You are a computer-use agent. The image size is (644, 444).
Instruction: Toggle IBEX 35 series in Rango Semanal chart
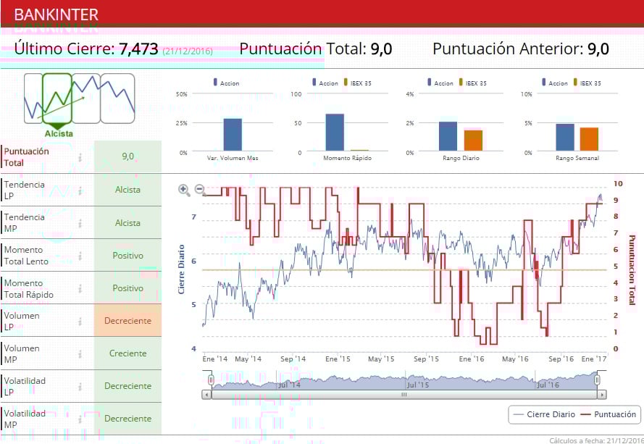pos(587,83)
